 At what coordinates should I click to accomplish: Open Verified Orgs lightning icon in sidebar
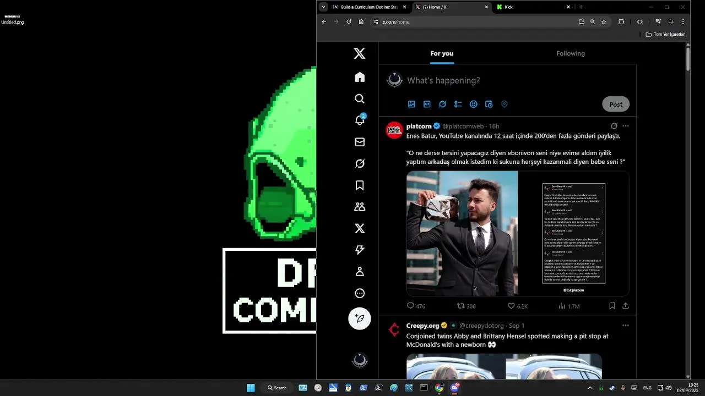[x=360, y=250]
